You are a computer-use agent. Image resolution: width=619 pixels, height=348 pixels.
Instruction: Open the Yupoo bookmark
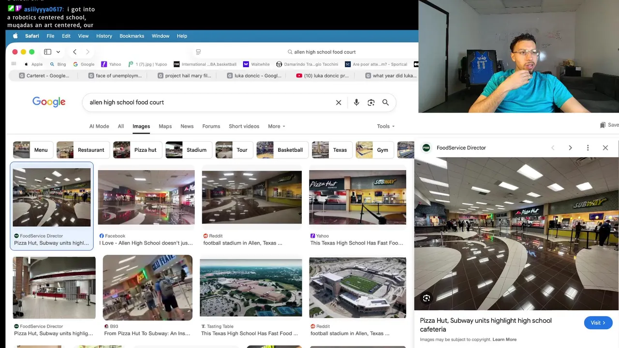147,64
